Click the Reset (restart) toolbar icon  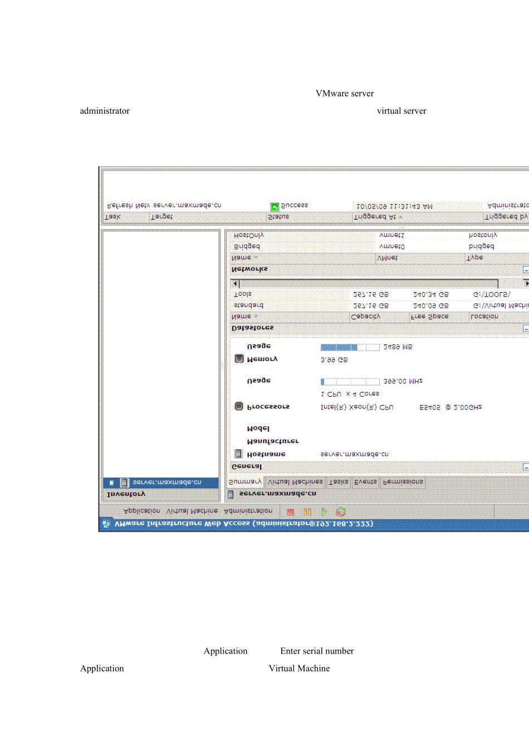[341, 512]
